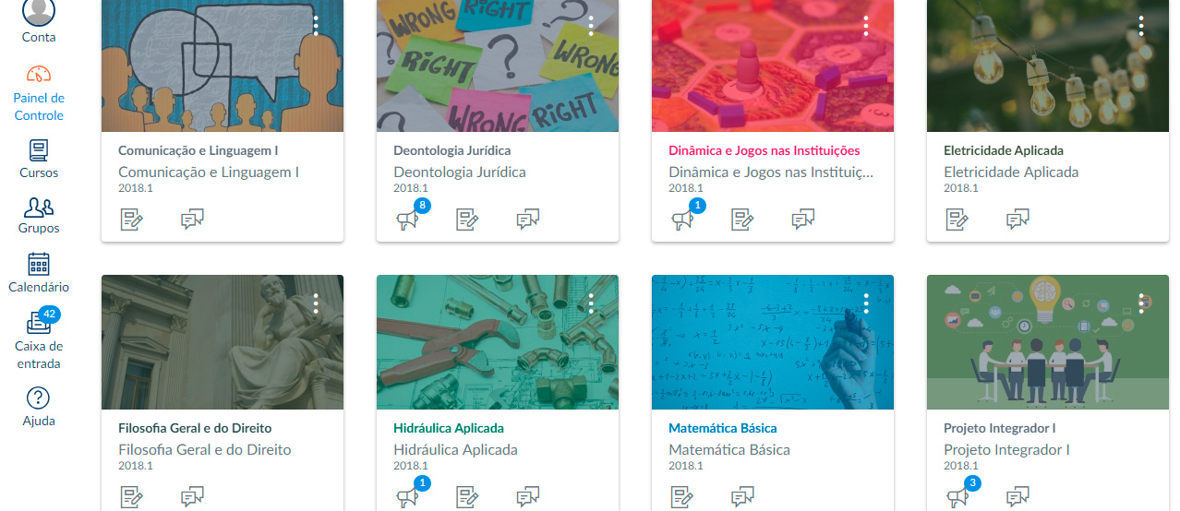Open options menu on Eletricidade Aplicada card
The width and height of the screenshot is (1180, 511).
coord(1141,26)
